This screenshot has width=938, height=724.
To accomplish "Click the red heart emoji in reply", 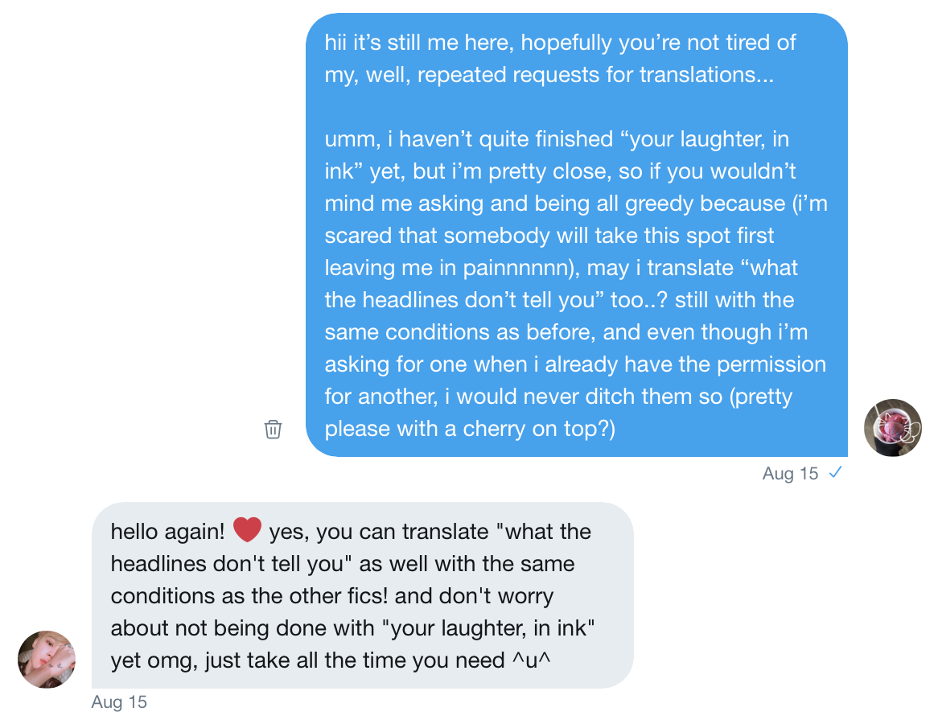I will pos(248,531).
